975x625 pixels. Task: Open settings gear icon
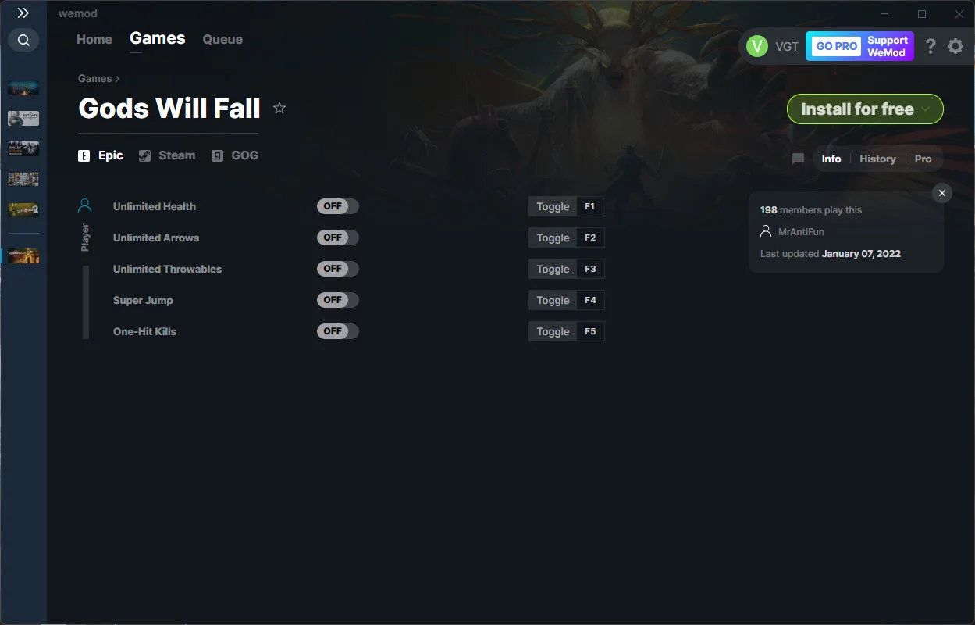[955, 46]
